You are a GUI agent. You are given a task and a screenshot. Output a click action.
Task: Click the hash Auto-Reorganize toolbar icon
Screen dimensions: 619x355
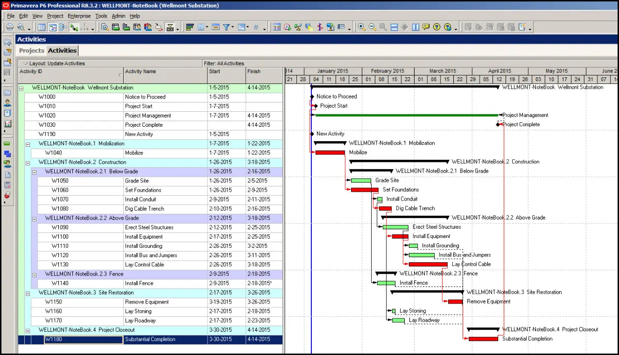pos(256,27)
